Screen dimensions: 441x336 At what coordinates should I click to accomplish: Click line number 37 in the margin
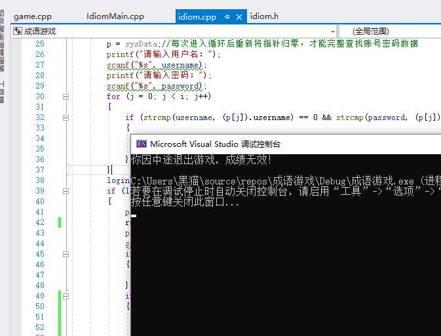coord(40,169)
